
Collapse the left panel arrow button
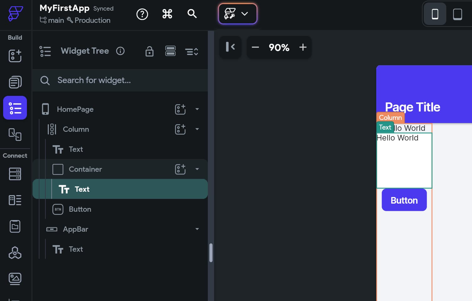tap(230, 47)
